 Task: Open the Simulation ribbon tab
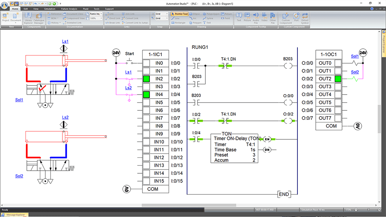pyautogui.click(x=49, y=8)
